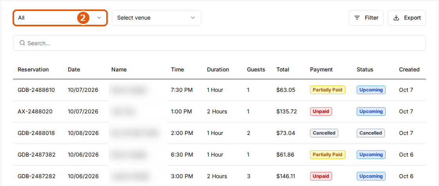This screenshot has height=186, width=439.
Task: Open reservation AX-2488020
Action: point(35,111)
